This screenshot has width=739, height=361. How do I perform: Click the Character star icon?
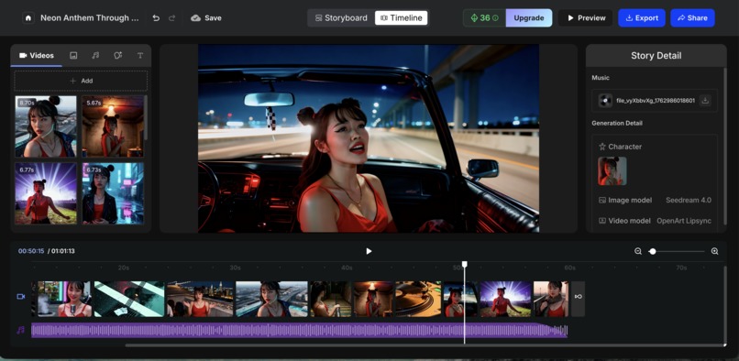[x=601, y=147]
